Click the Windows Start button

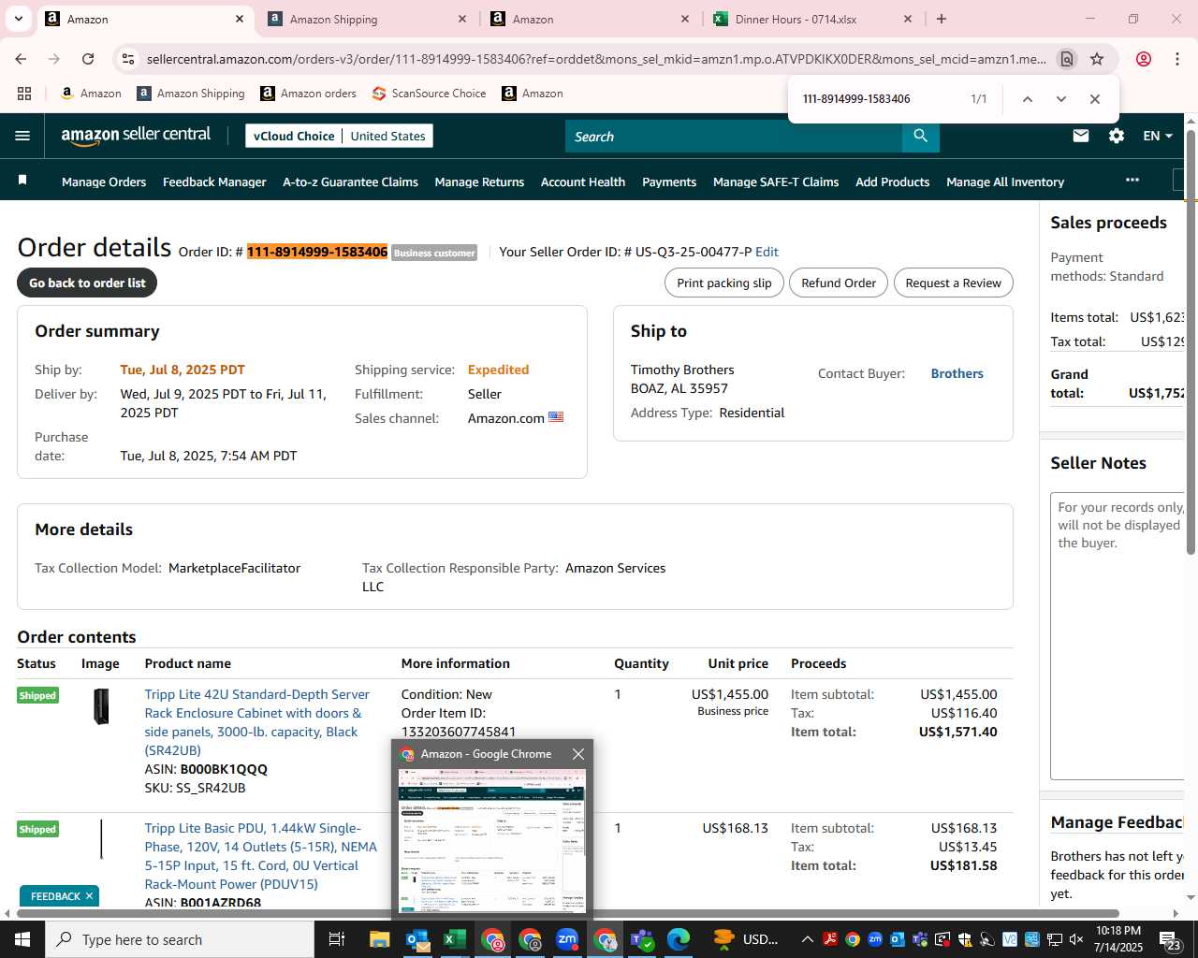point(22,939)
